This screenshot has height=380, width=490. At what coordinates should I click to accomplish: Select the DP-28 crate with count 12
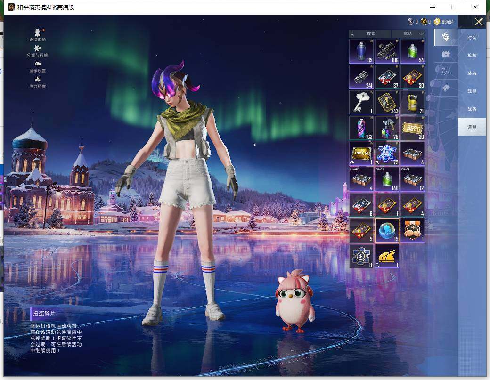413,179
